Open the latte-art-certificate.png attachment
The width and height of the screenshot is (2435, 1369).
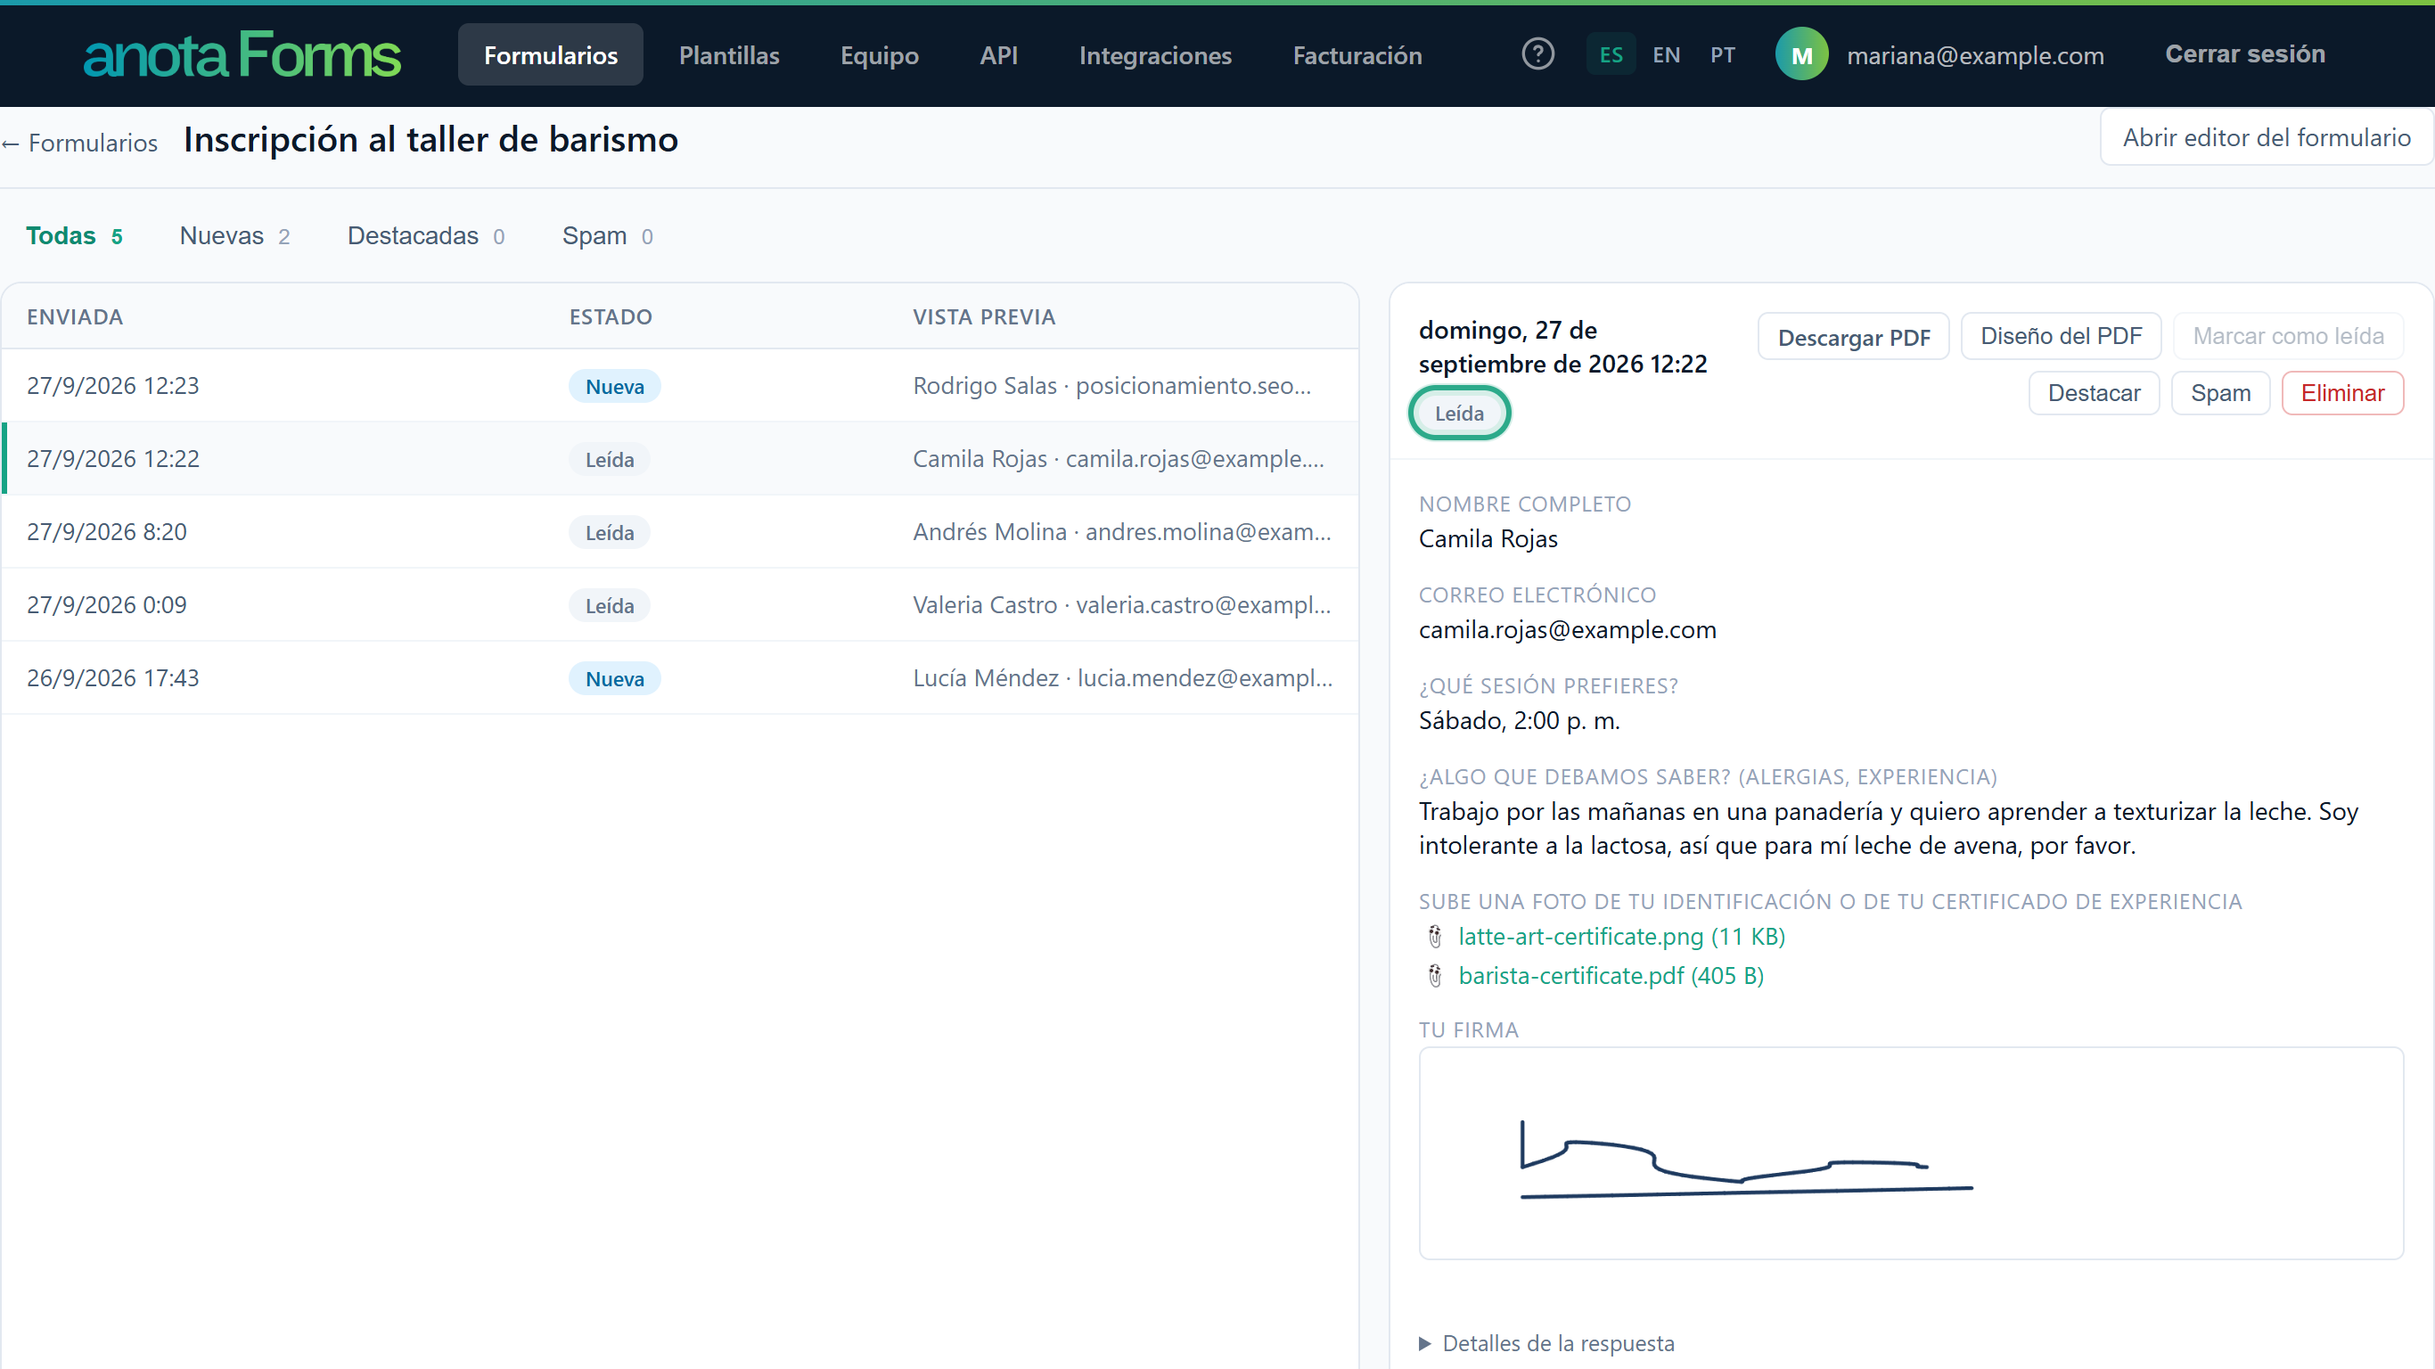tap(1621, 936)
